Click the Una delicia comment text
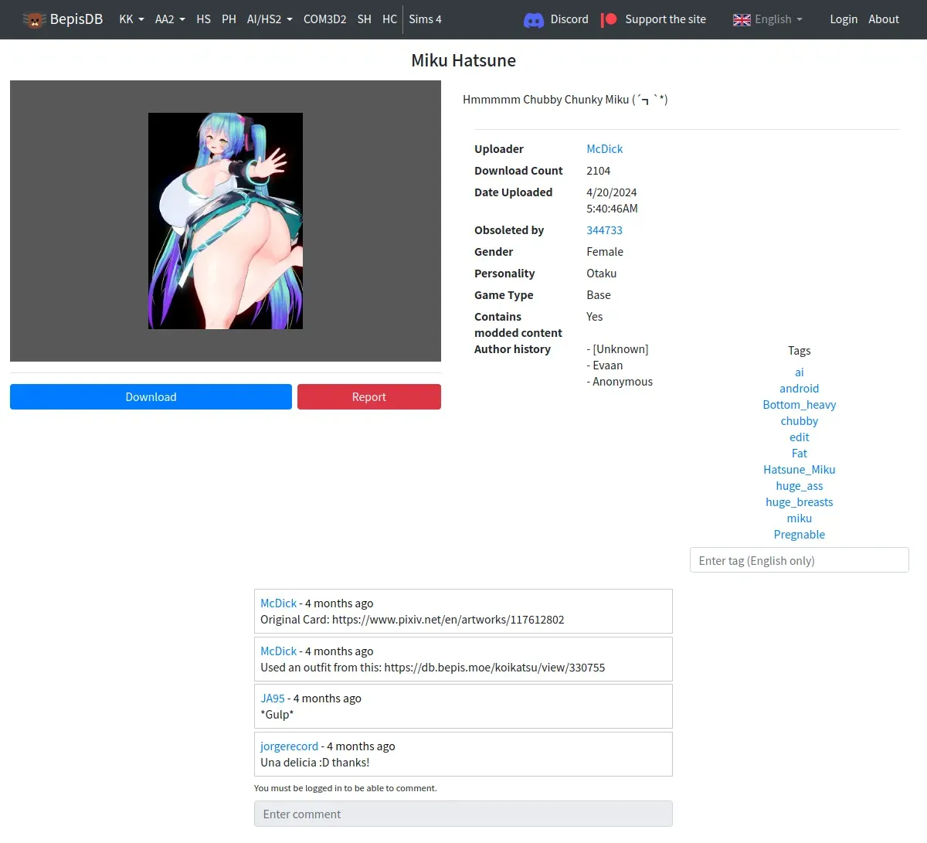 [x=315, y=763]
